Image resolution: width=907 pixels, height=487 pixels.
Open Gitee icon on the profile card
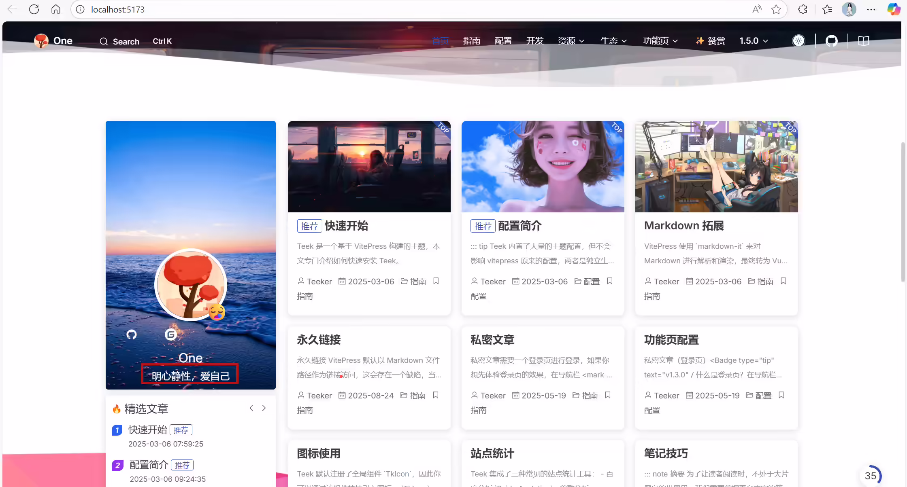click(x=170, y=335)
